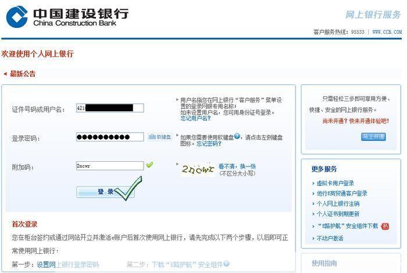Click the 更多服务 heading
The image size is (407, 273).
(x=324, y=169)
